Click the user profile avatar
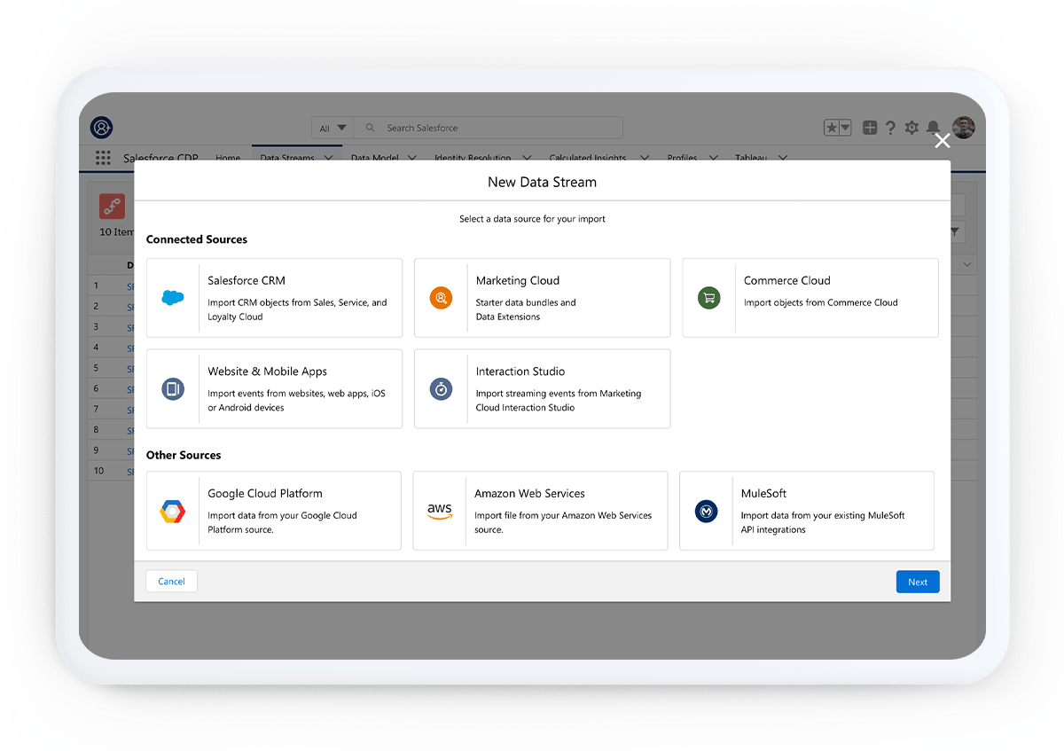This screenshot has height=751, width=1064. point(963,127)
